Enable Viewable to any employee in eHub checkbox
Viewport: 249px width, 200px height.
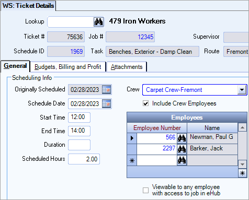coord(145,190)
